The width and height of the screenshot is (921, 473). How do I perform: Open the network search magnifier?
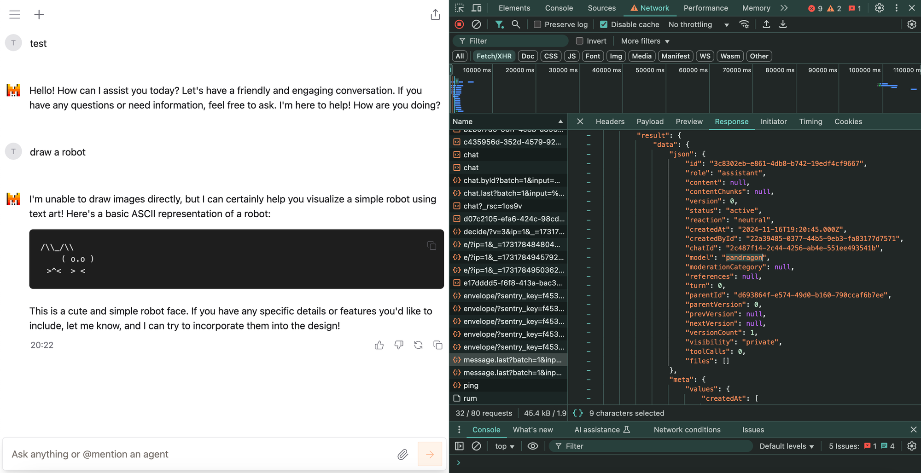tap(516, 24)
